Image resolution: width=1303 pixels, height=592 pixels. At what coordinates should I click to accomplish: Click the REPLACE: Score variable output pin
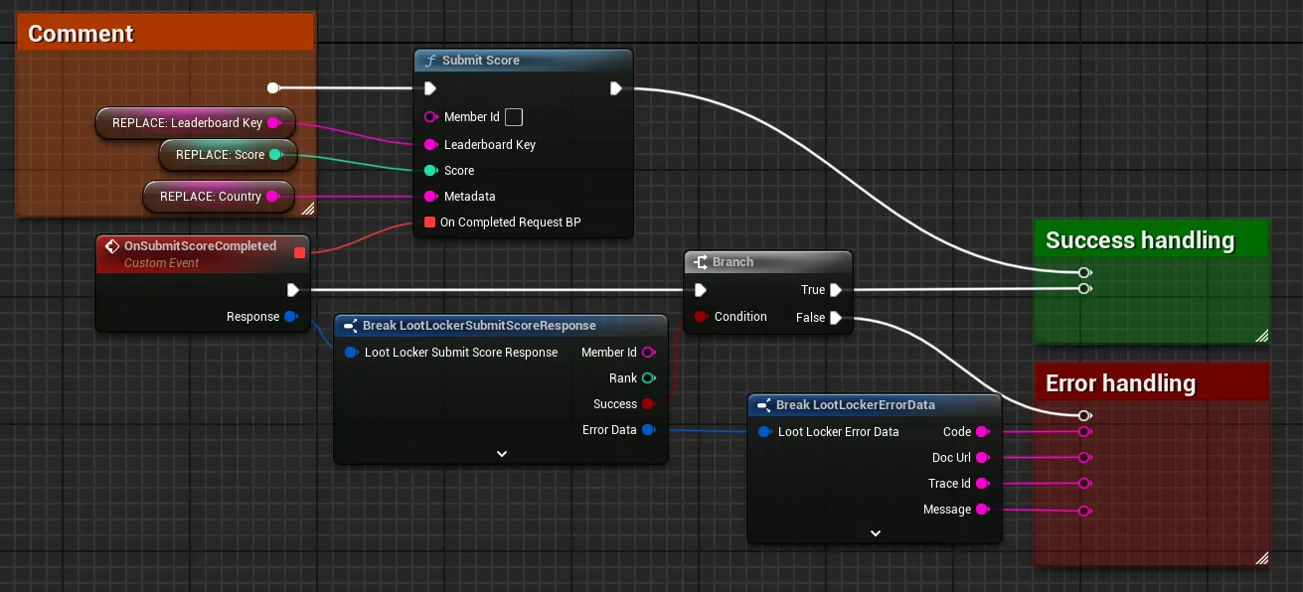pos(276,154)
